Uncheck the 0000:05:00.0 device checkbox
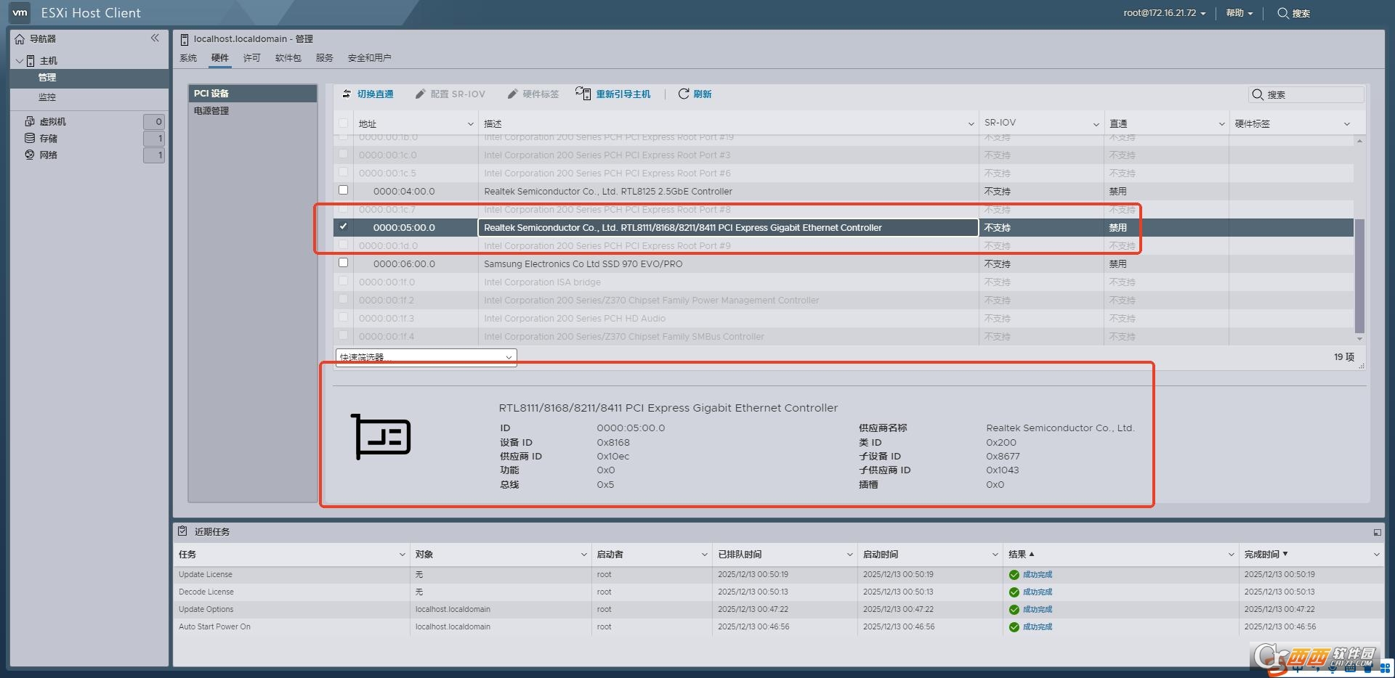1395x678 pixels. coord(344,226)
